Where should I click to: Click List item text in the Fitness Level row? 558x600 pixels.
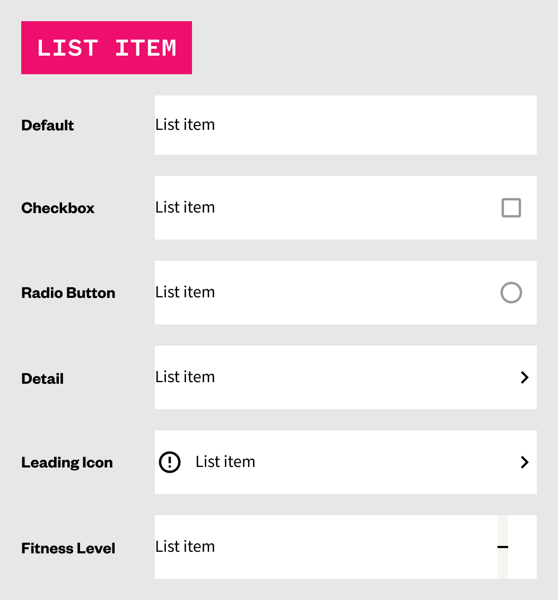point(185,547)
